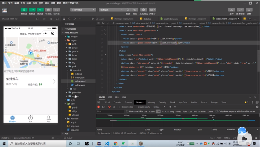Open Visual Studio Code from taskbar
The height and width of the screenshot is (147, 260).
click(107, 144)
